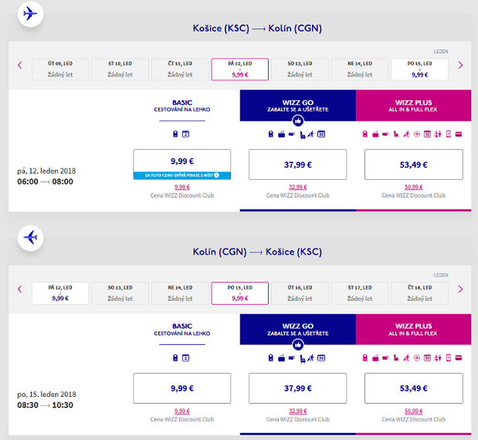Click the 'po, 15. leden 2018' flight date
This screenshot has width=478, height=440.
click(x=46, y=394)
